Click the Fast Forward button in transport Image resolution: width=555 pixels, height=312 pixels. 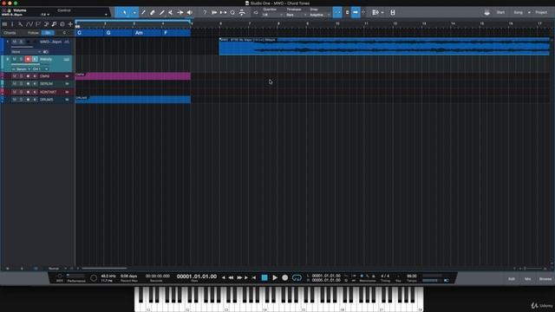(239, 277)
